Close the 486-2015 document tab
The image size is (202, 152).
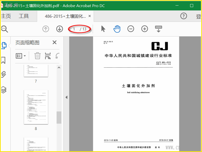(x=90, y=16)
